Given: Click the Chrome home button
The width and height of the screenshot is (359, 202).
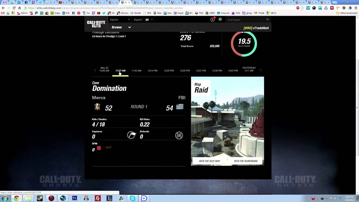Looking at the screenshot, I should (19, 8).
